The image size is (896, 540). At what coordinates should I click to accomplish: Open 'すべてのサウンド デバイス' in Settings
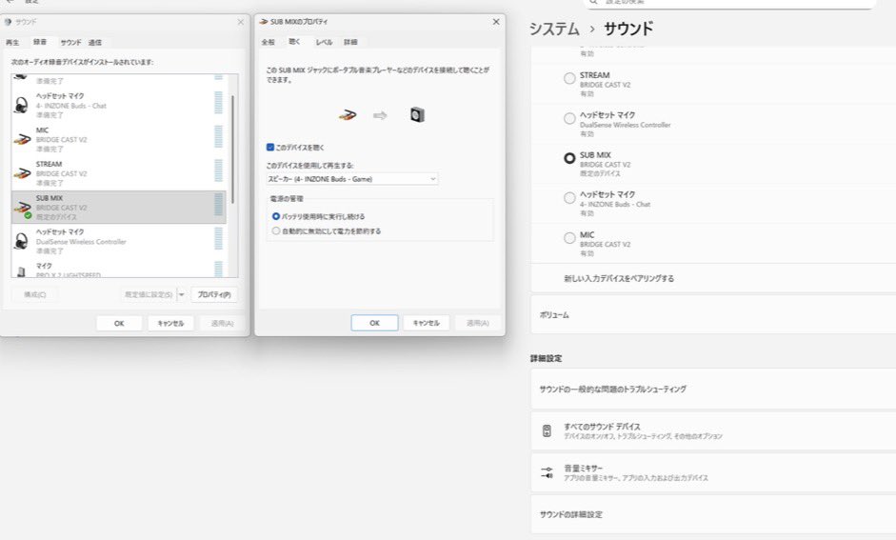713,430
